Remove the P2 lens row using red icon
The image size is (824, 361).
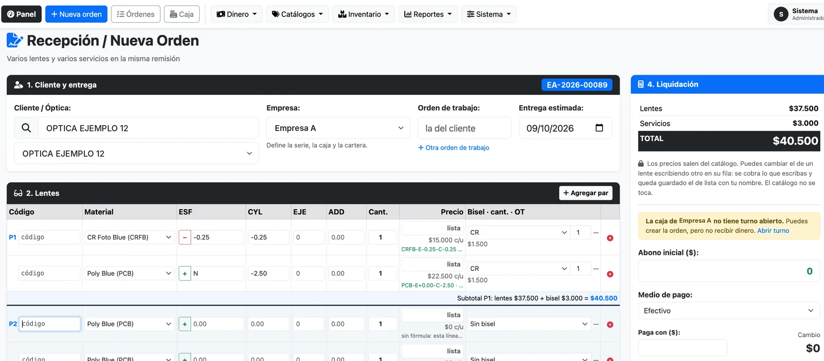[x=610, y=324]
